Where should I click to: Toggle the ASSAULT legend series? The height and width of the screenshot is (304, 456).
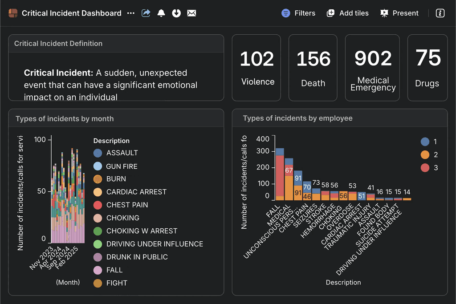[x=122, y=153]
